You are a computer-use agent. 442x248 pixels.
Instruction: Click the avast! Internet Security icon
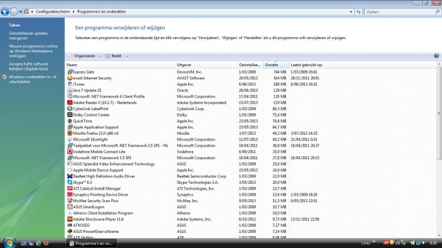(x=69, y=78)
